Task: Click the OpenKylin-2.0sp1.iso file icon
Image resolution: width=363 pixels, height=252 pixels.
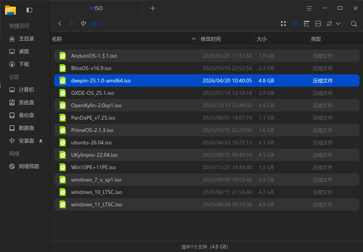Action: [63, 105]
